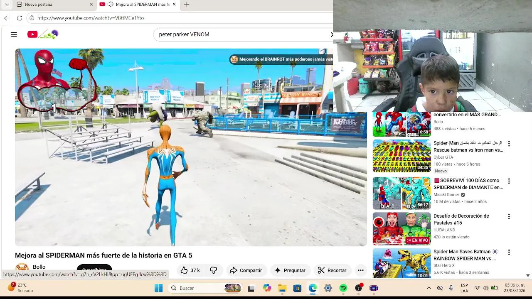
Task: Clip the video with Recortar
Action: click(x=332, y=270)
